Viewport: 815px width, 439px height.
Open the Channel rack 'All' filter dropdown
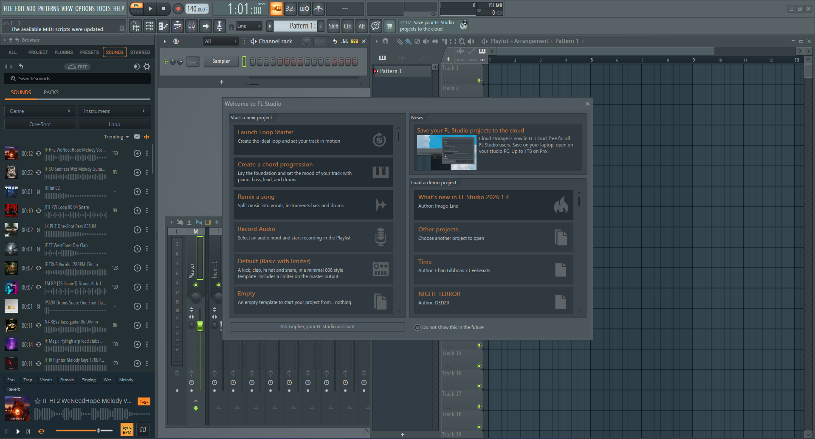pyautogui.click(x=220, y=41)
